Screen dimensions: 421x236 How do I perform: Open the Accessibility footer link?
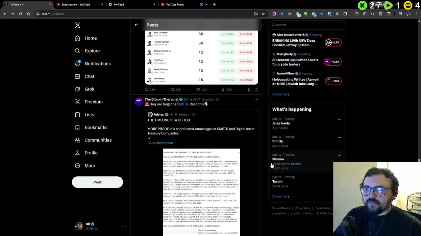coord(279,214)
